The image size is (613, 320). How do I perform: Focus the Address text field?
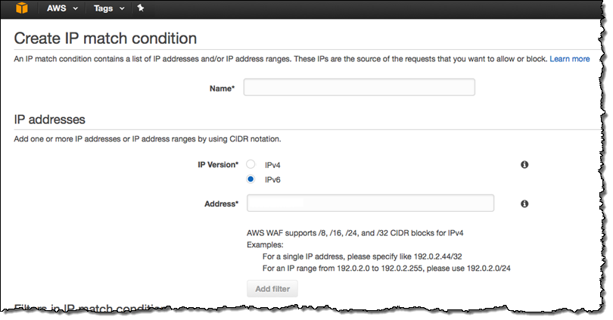tap(371, 203)
